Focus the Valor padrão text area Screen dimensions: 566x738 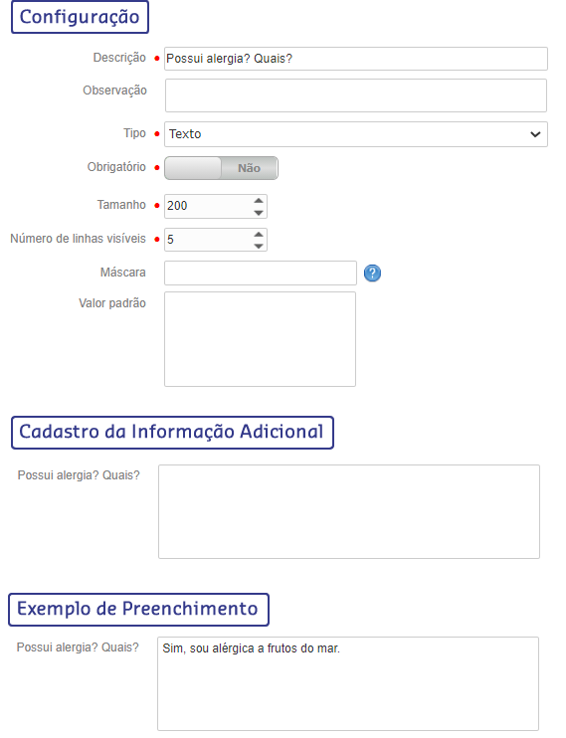(260, 339)
